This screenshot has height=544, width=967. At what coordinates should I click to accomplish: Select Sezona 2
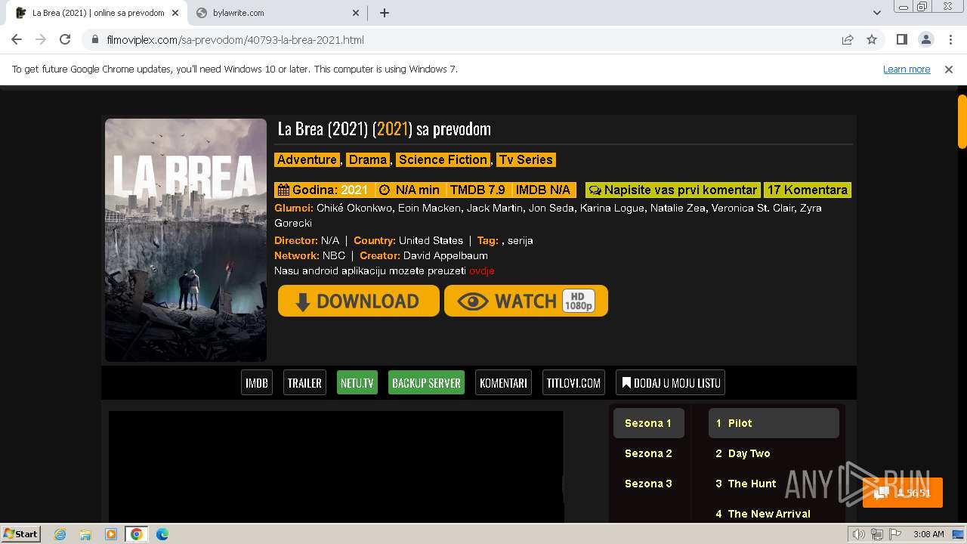point(648,453)
